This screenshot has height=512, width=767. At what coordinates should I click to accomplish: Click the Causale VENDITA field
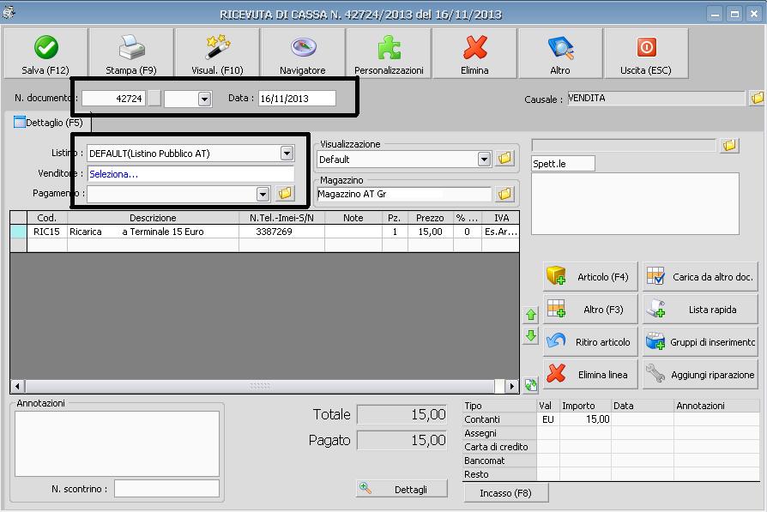[x=656, y=98]
